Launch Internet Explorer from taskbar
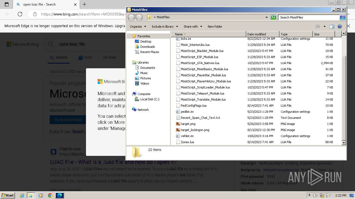 pos(22,195)
